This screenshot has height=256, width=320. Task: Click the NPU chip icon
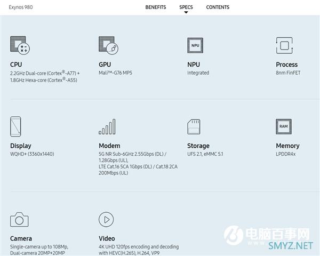(195, 45)
